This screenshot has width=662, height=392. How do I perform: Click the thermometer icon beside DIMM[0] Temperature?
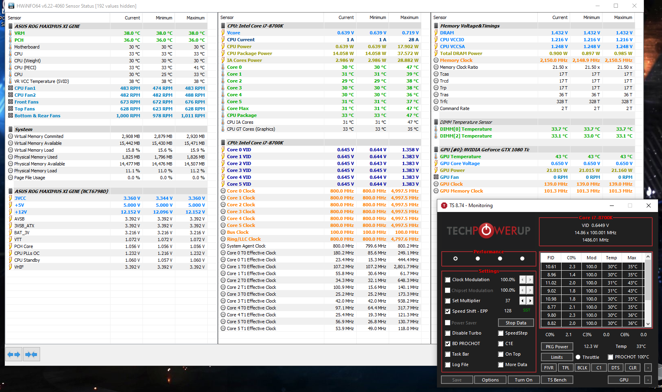pyautogui.click(x=436, y=129)
